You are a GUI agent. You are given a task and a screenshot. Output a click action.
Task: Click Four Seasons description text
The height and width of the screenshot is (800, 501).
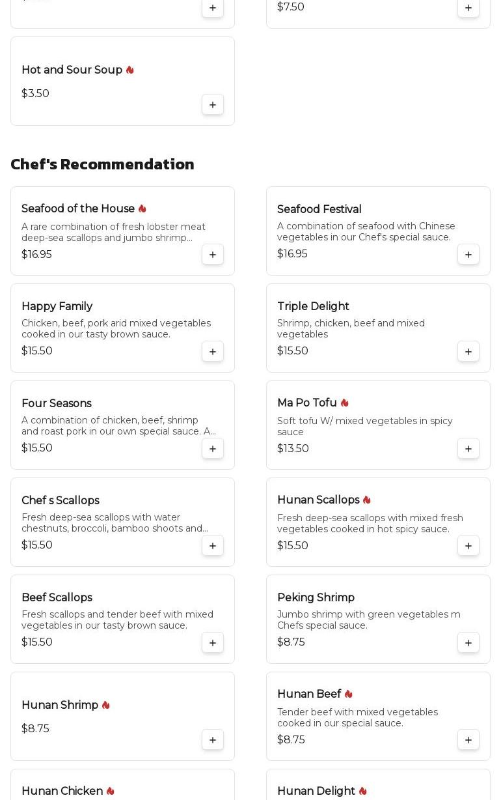point(118,425)
